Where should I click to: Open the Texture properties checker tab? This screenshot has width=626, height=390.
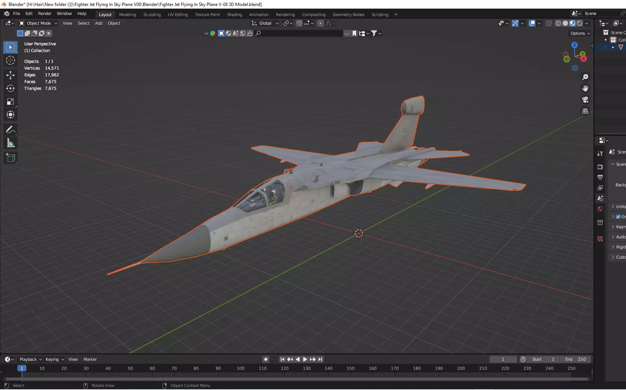[600, 239]
